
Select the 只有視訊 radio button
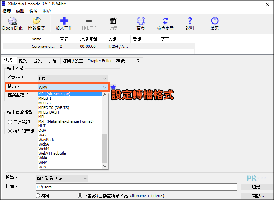(x=10, y=122)
